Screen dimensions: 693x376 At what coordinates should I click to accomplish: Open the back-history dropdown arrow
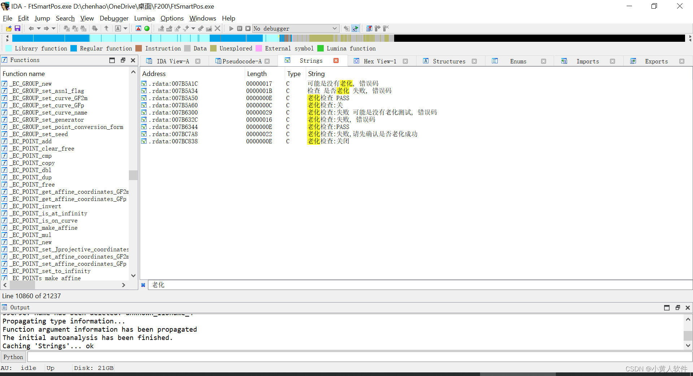(39, 28)
